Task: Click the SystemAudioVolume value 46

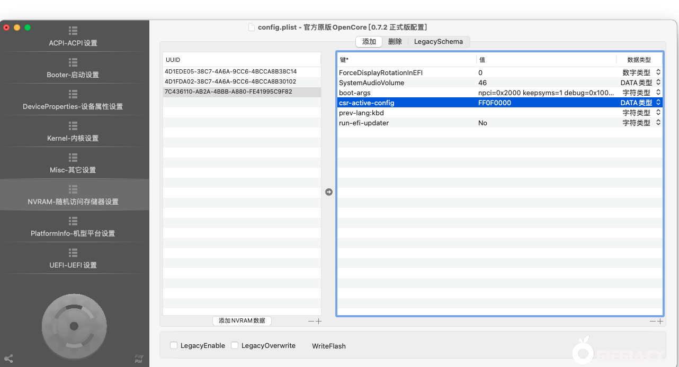Action: click(483, 82)
